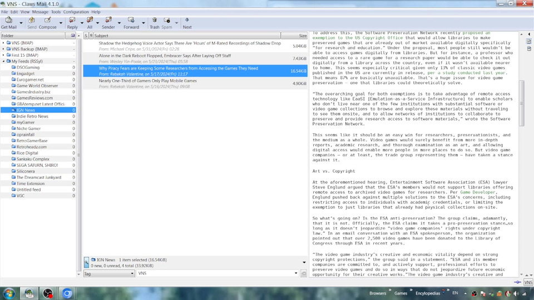
Task: Open the Windows Start button
Action: 9,293
